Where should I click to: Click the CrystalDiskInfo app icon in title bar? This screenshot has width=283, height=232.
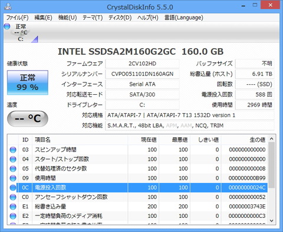tap(8, 6)
